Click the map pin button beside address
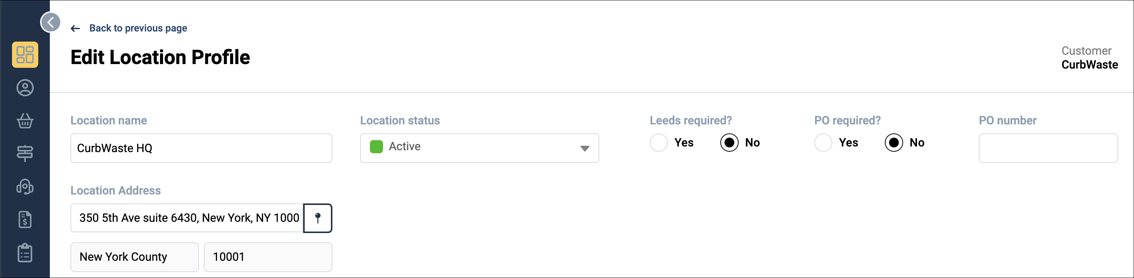The height and width of the screenshot is (278, 1134). coord(318,218)
